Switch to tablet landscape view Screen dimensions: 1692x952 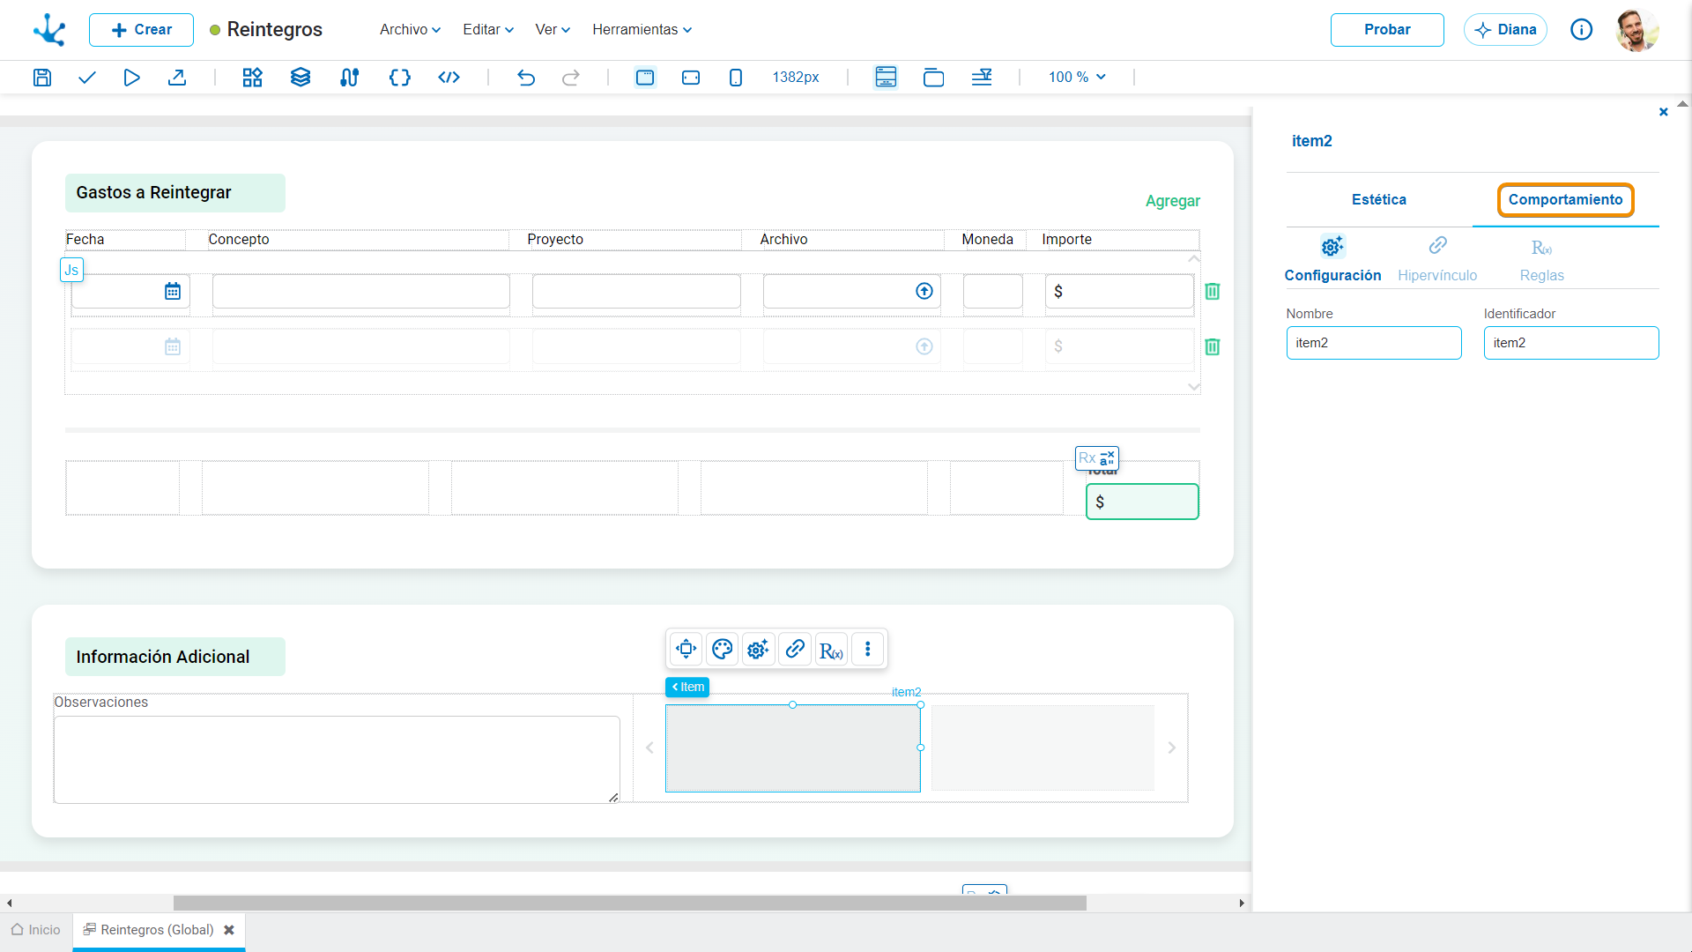(691, 78)
